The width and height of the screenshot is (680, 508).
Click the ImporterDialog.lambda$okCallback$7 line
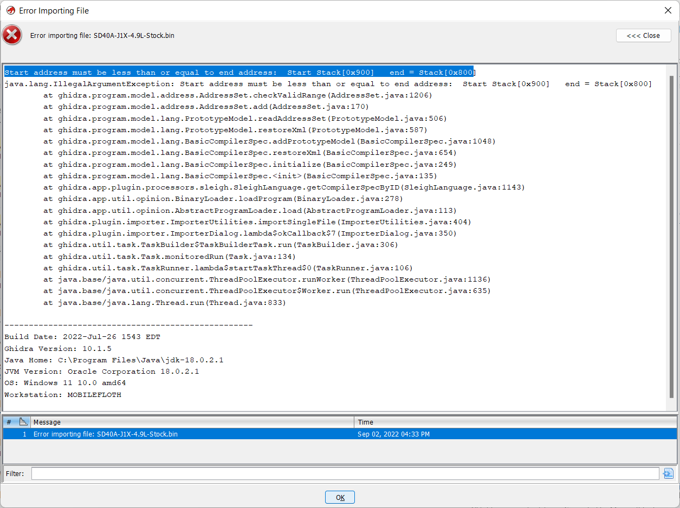click(x=250, y=233)
